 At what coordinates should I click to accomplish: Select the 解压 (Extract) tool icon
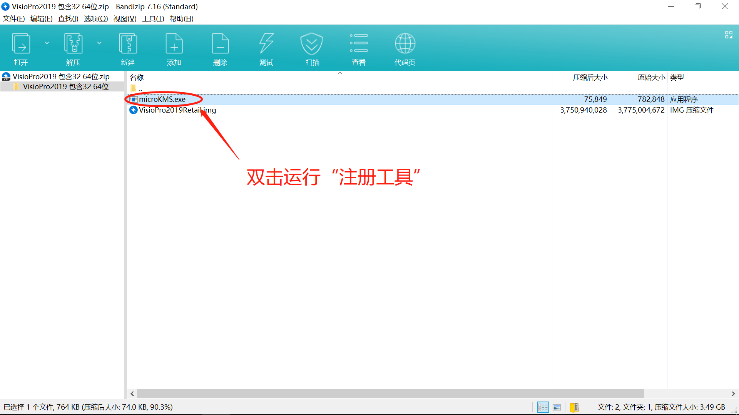(73, 43)
